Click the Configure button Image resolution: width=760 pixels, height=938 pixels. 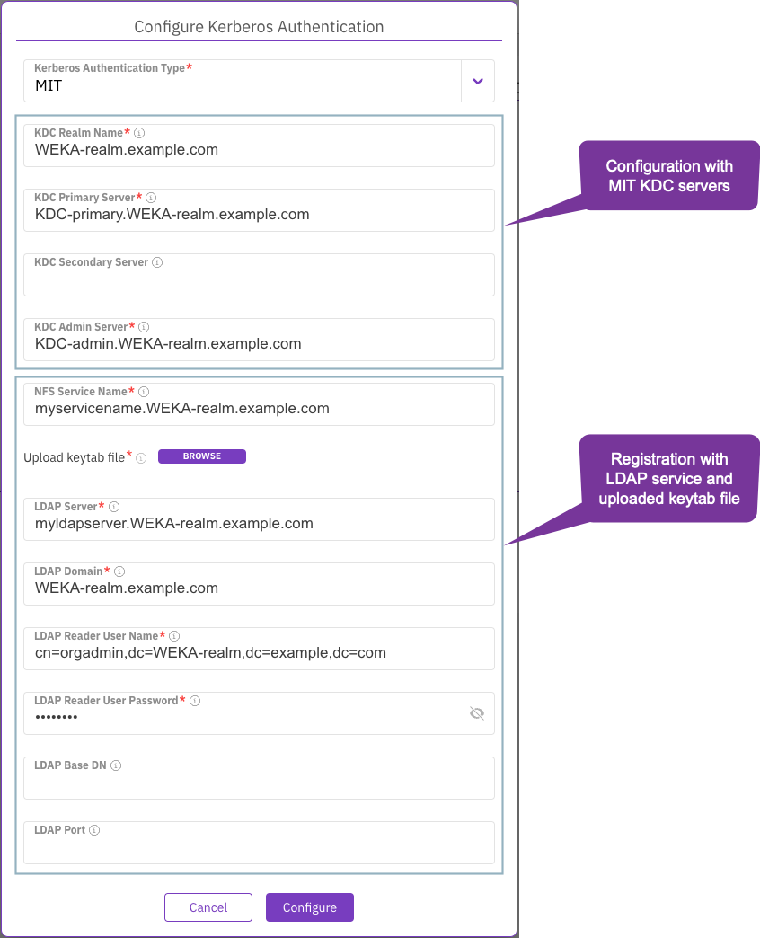tap(309, 907)
